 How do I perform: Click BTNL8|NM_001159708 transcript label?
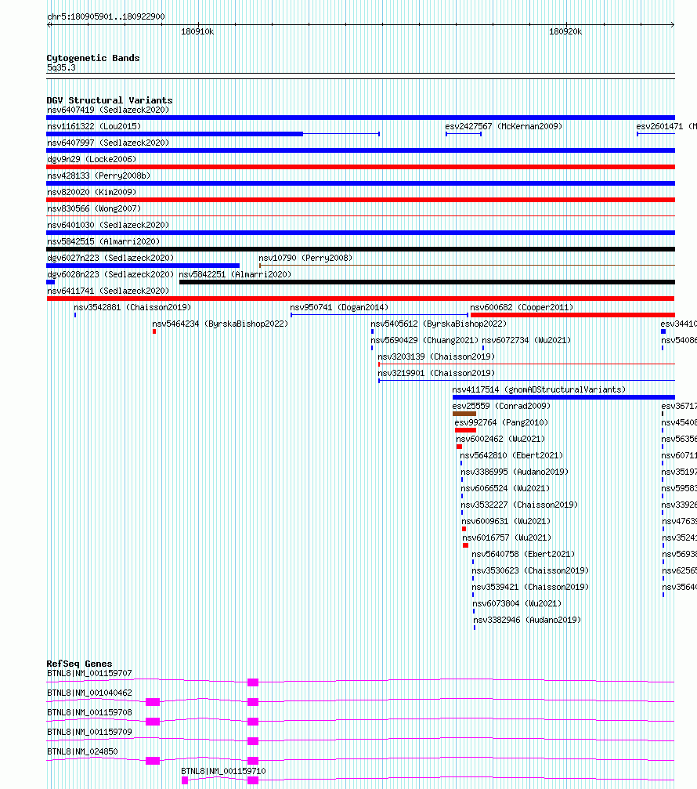coord(89,712)
